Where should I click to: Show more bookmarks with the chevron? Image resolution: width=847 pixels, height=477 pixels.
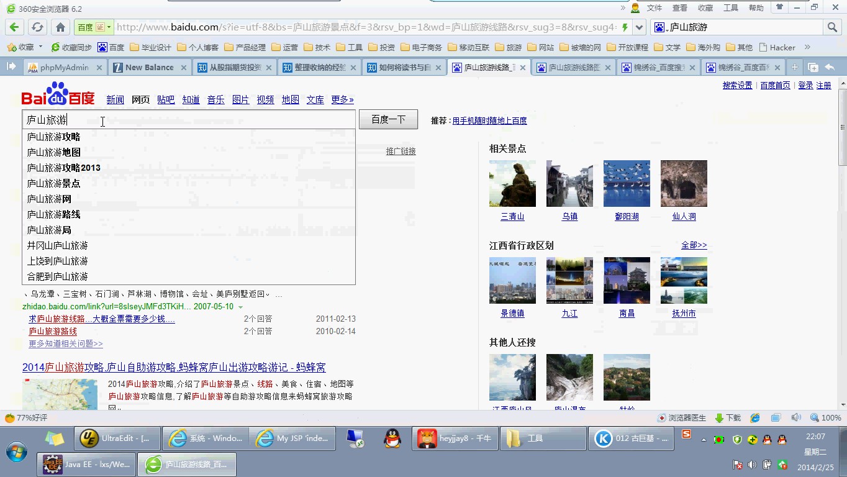[x=807, y=47]
